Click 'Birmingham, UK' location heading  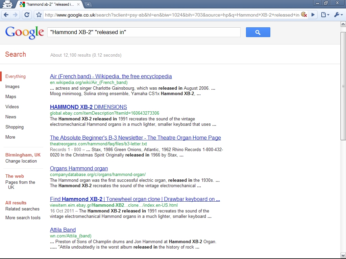click(x=23, y=155)
